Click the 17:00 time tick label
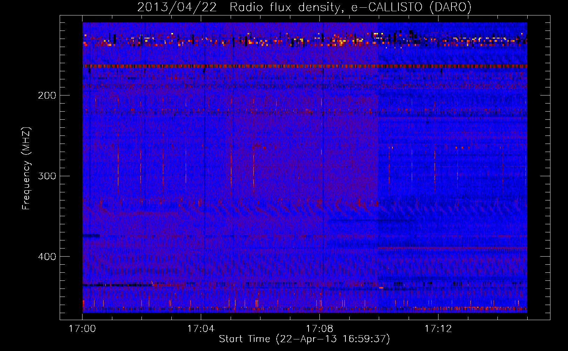This screenshot has width=568, height=351. (82, 329)
